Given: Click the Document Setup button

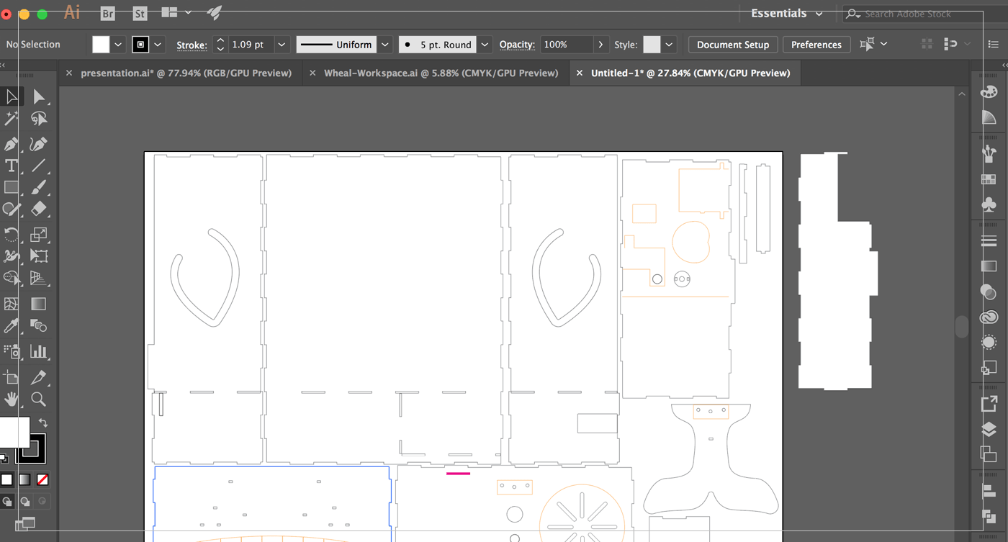Looking at the screenshot, I should pos(733,45).
